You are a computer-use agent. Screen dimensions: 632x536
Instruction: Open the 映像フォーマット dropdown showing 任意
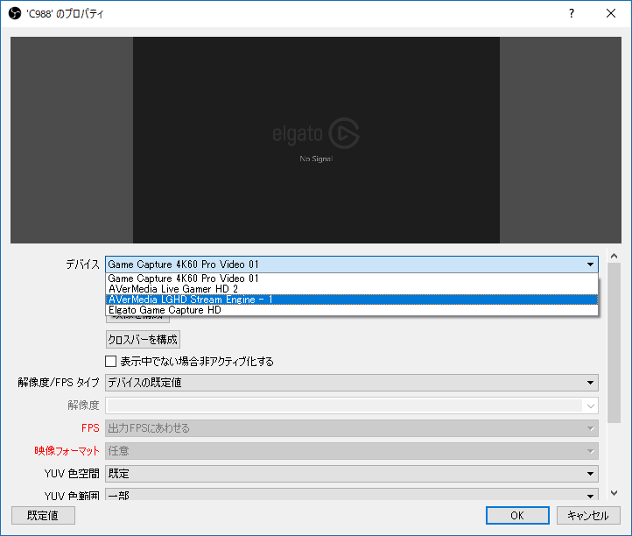(352, 451)
